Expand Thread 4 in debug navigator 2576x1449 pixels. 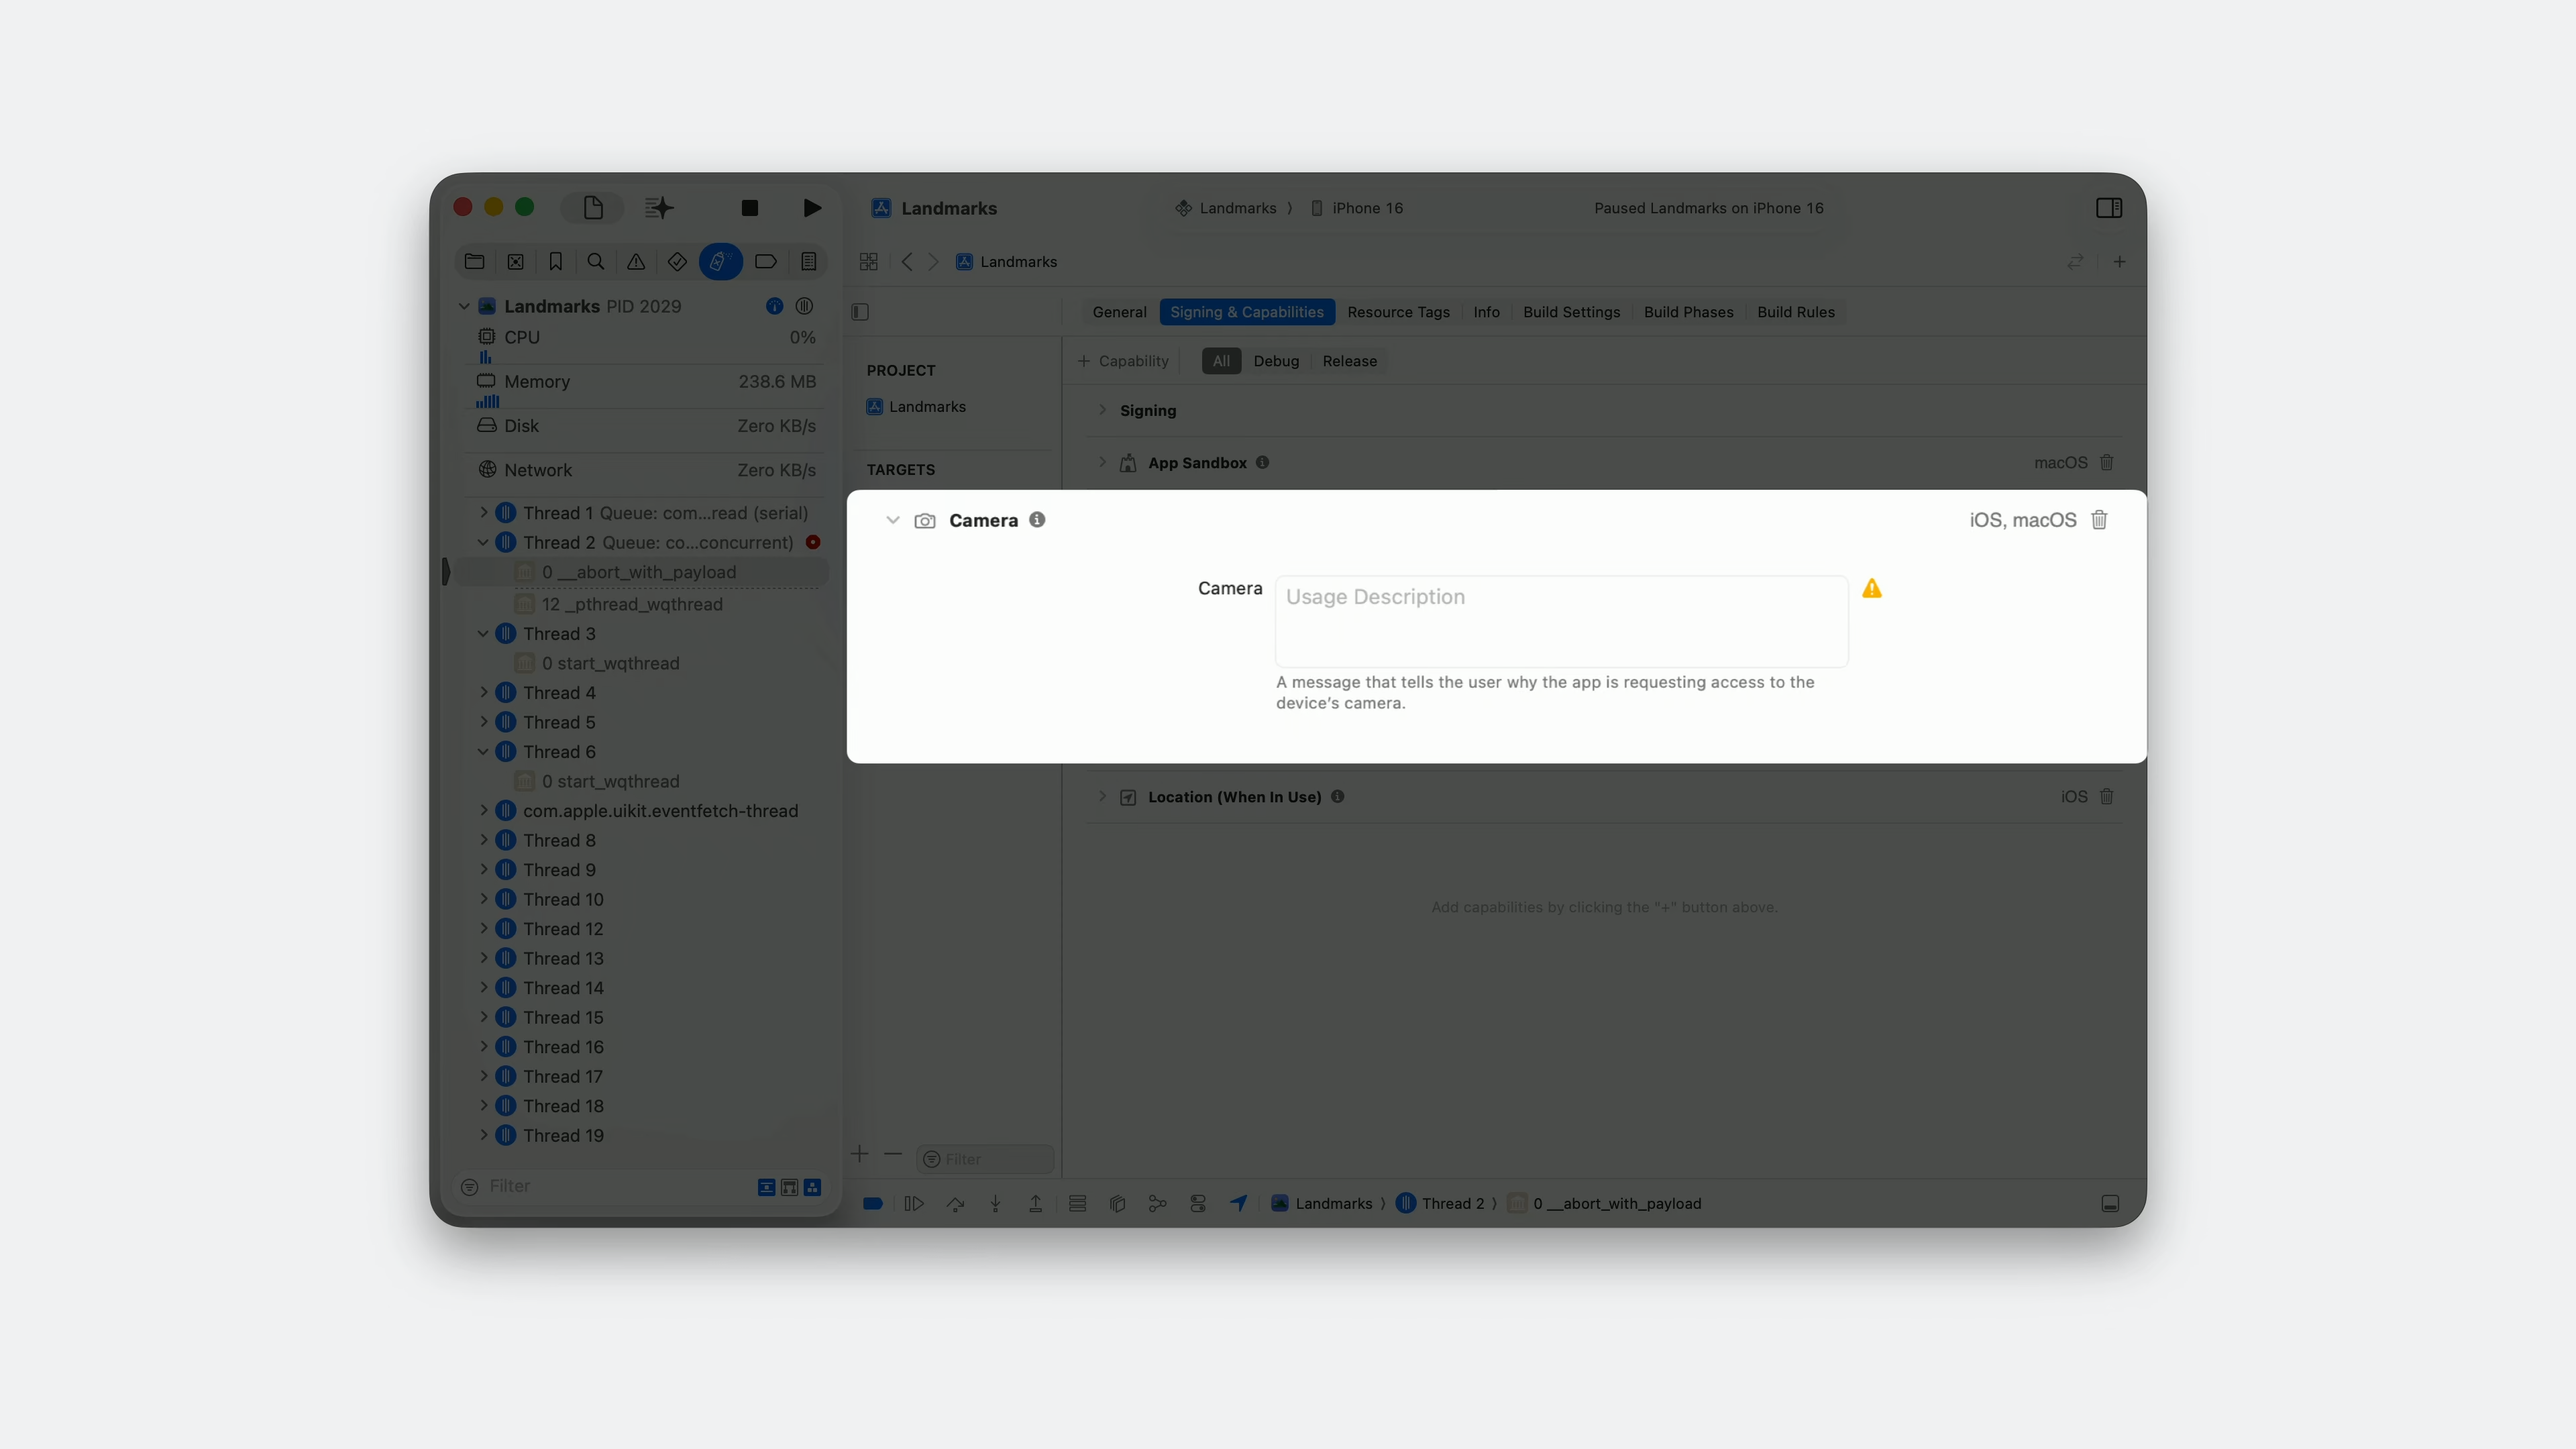484,692
